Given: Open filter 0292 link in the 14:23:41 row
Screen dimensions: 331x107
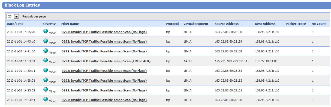Looking at the screenshot, I should pos(104,100).
